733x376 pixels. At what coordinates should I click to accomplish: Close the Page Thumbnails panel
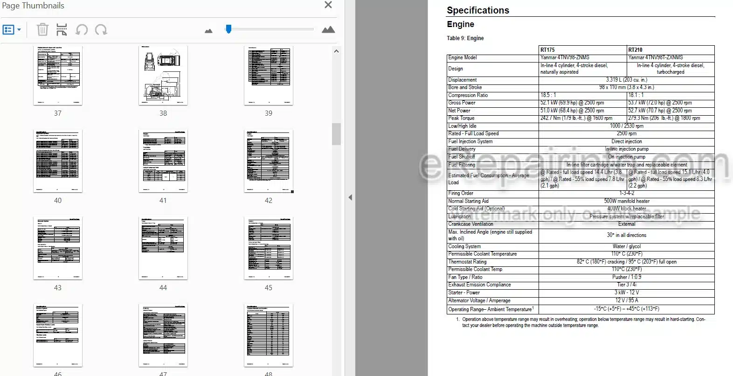point(328,5)
